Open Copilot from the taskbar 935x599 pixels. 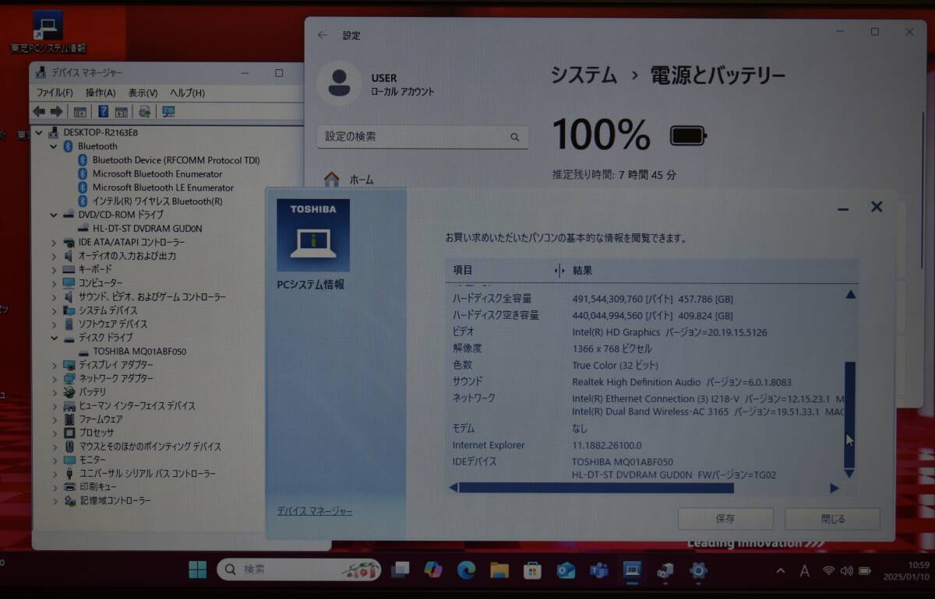pyautogui.click(x=432, y=570)
